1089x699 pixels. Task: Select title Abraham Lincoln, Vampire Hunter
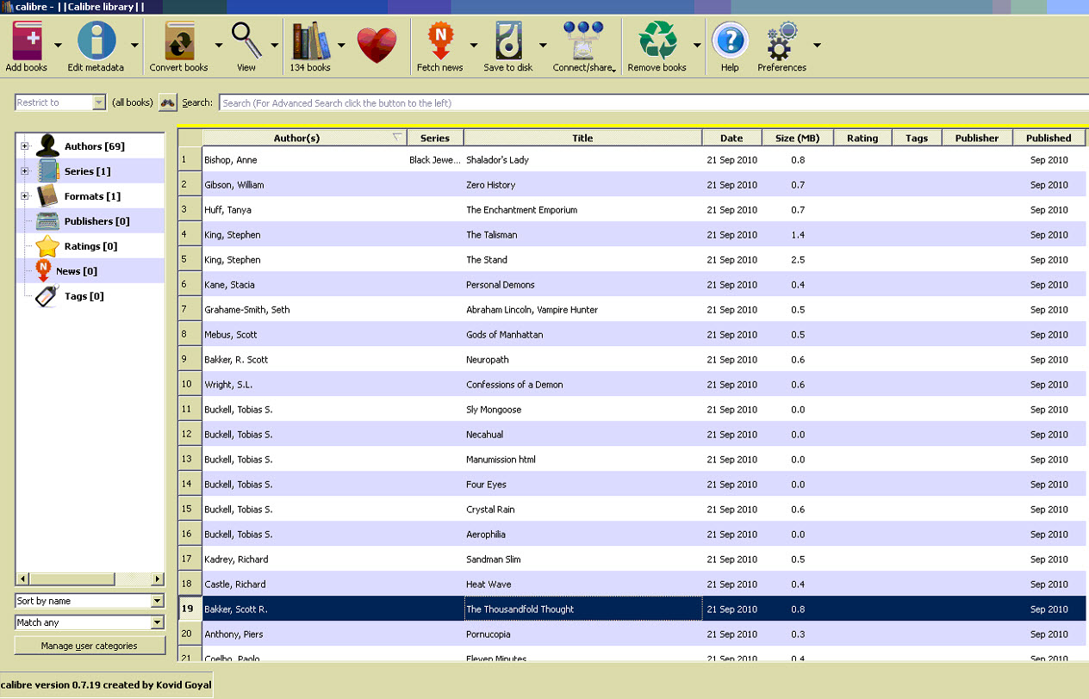coord(532,310)
